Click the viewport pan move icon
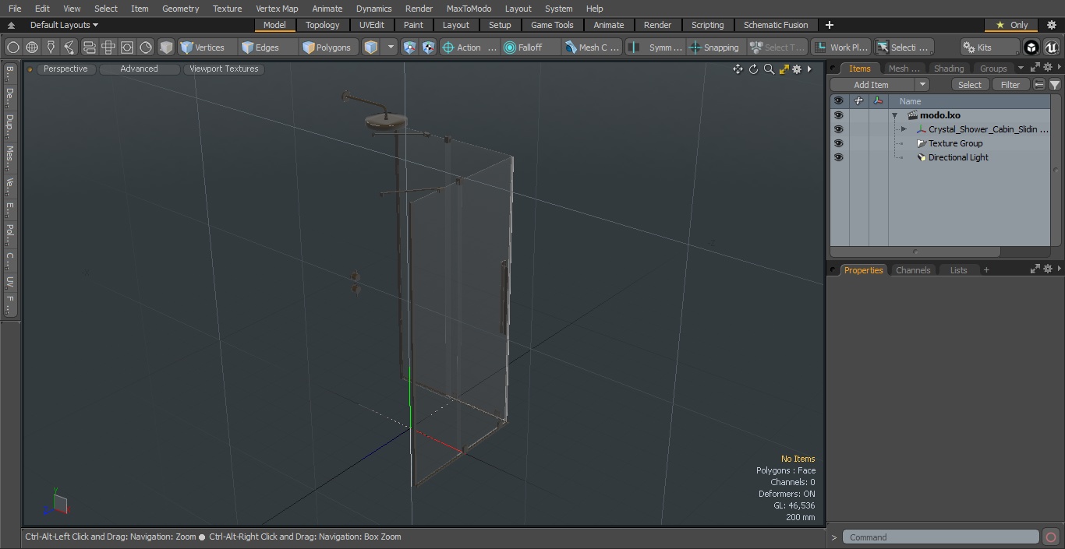This screenshot has height=549, width=1065. tap(738, 69)
